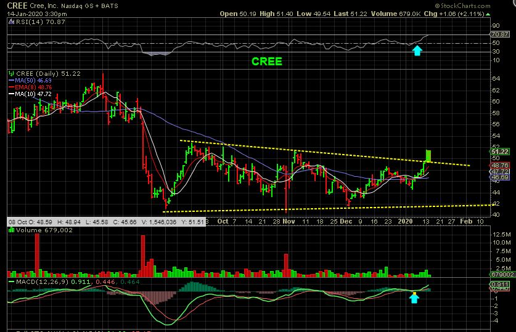This screenshot has width=516, height=332.
Task: Click the Chg +1.06 (+2.11%) value
Action: point(454,14)
